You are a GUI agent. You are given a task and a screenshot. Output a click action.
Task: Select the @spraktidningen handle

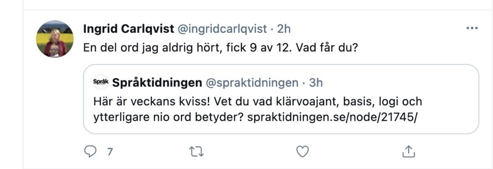point(252,83)
